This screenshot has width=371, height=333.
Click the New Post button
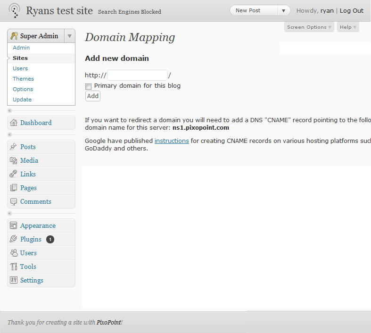coord(254,11)
